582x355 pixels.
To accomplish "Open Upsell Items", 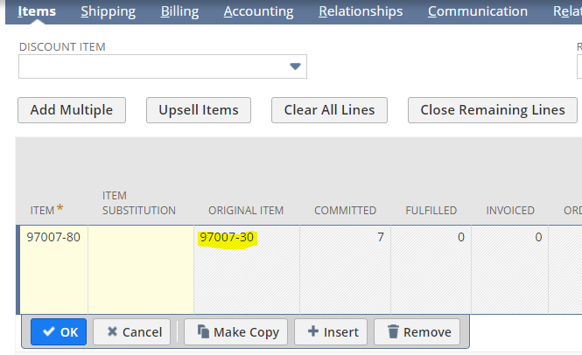I will (198, 109).
